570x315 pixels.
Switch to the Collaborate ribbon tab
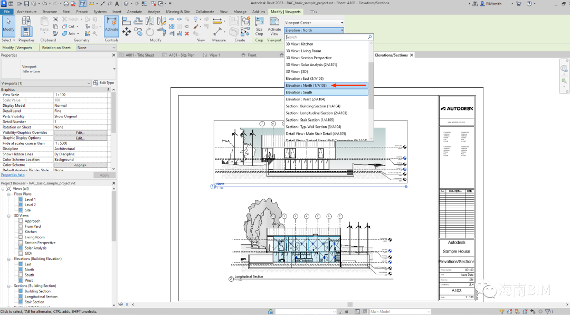[205, 12]
